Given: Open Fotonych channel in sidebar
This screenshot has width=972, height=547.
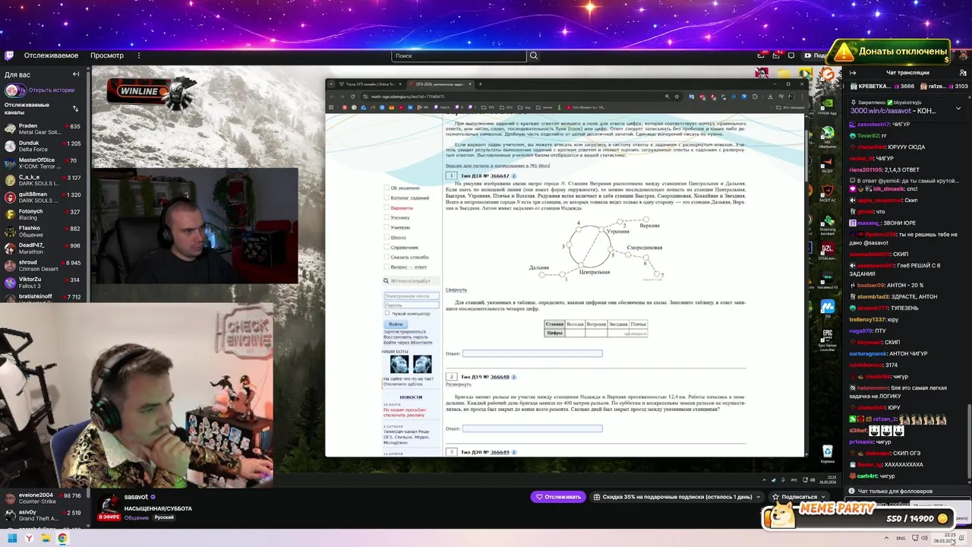Looking at the screenshot, I should point(43,214).
